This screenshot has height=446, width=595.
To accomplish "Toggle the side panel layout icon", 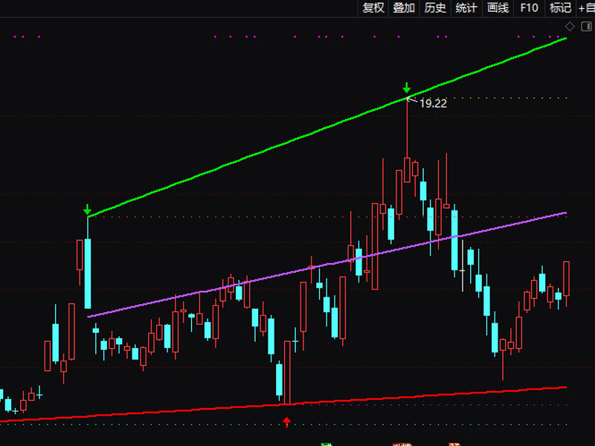I will 585,26.
